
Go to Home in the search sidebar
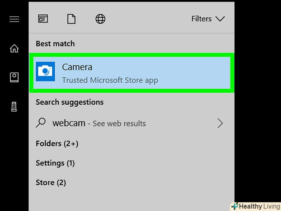(14, 48)
